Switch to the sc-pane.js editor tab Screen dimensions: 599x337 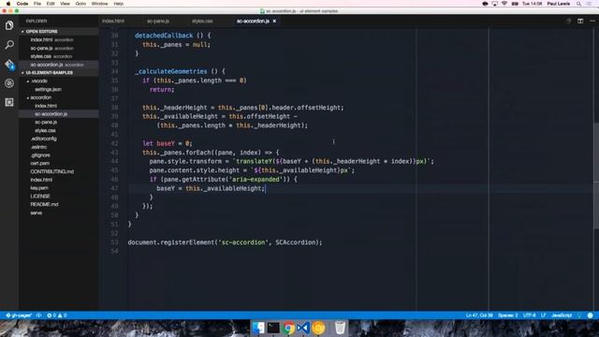click(158, 21)
